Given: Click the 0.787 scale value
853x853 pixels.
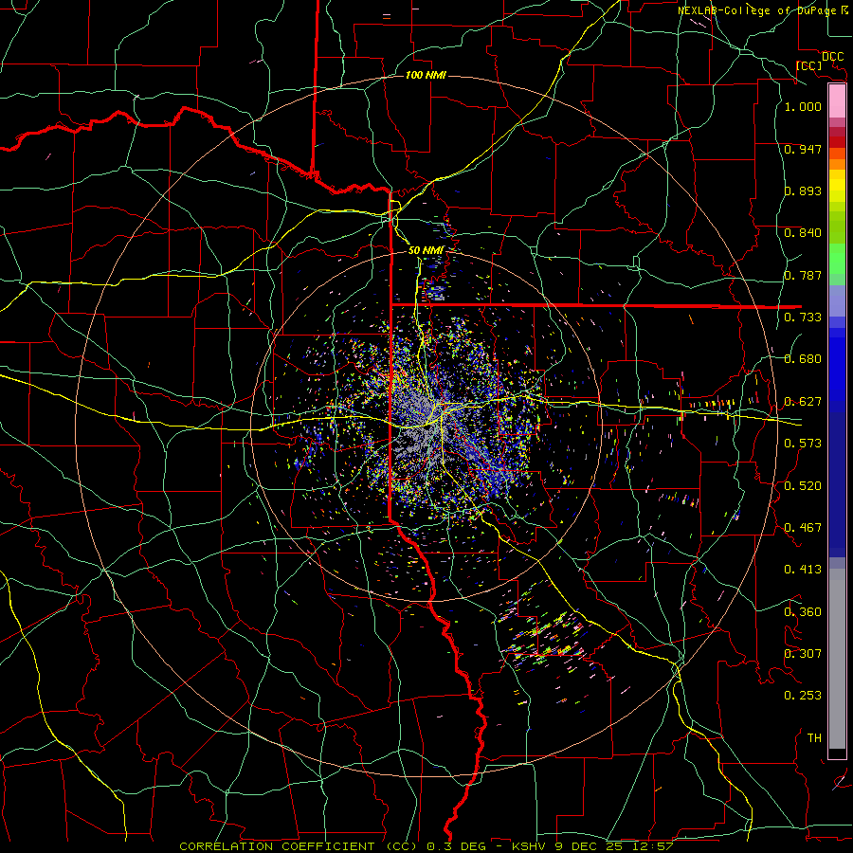Looking at the screenshot, I should click(x=803, y=275).
